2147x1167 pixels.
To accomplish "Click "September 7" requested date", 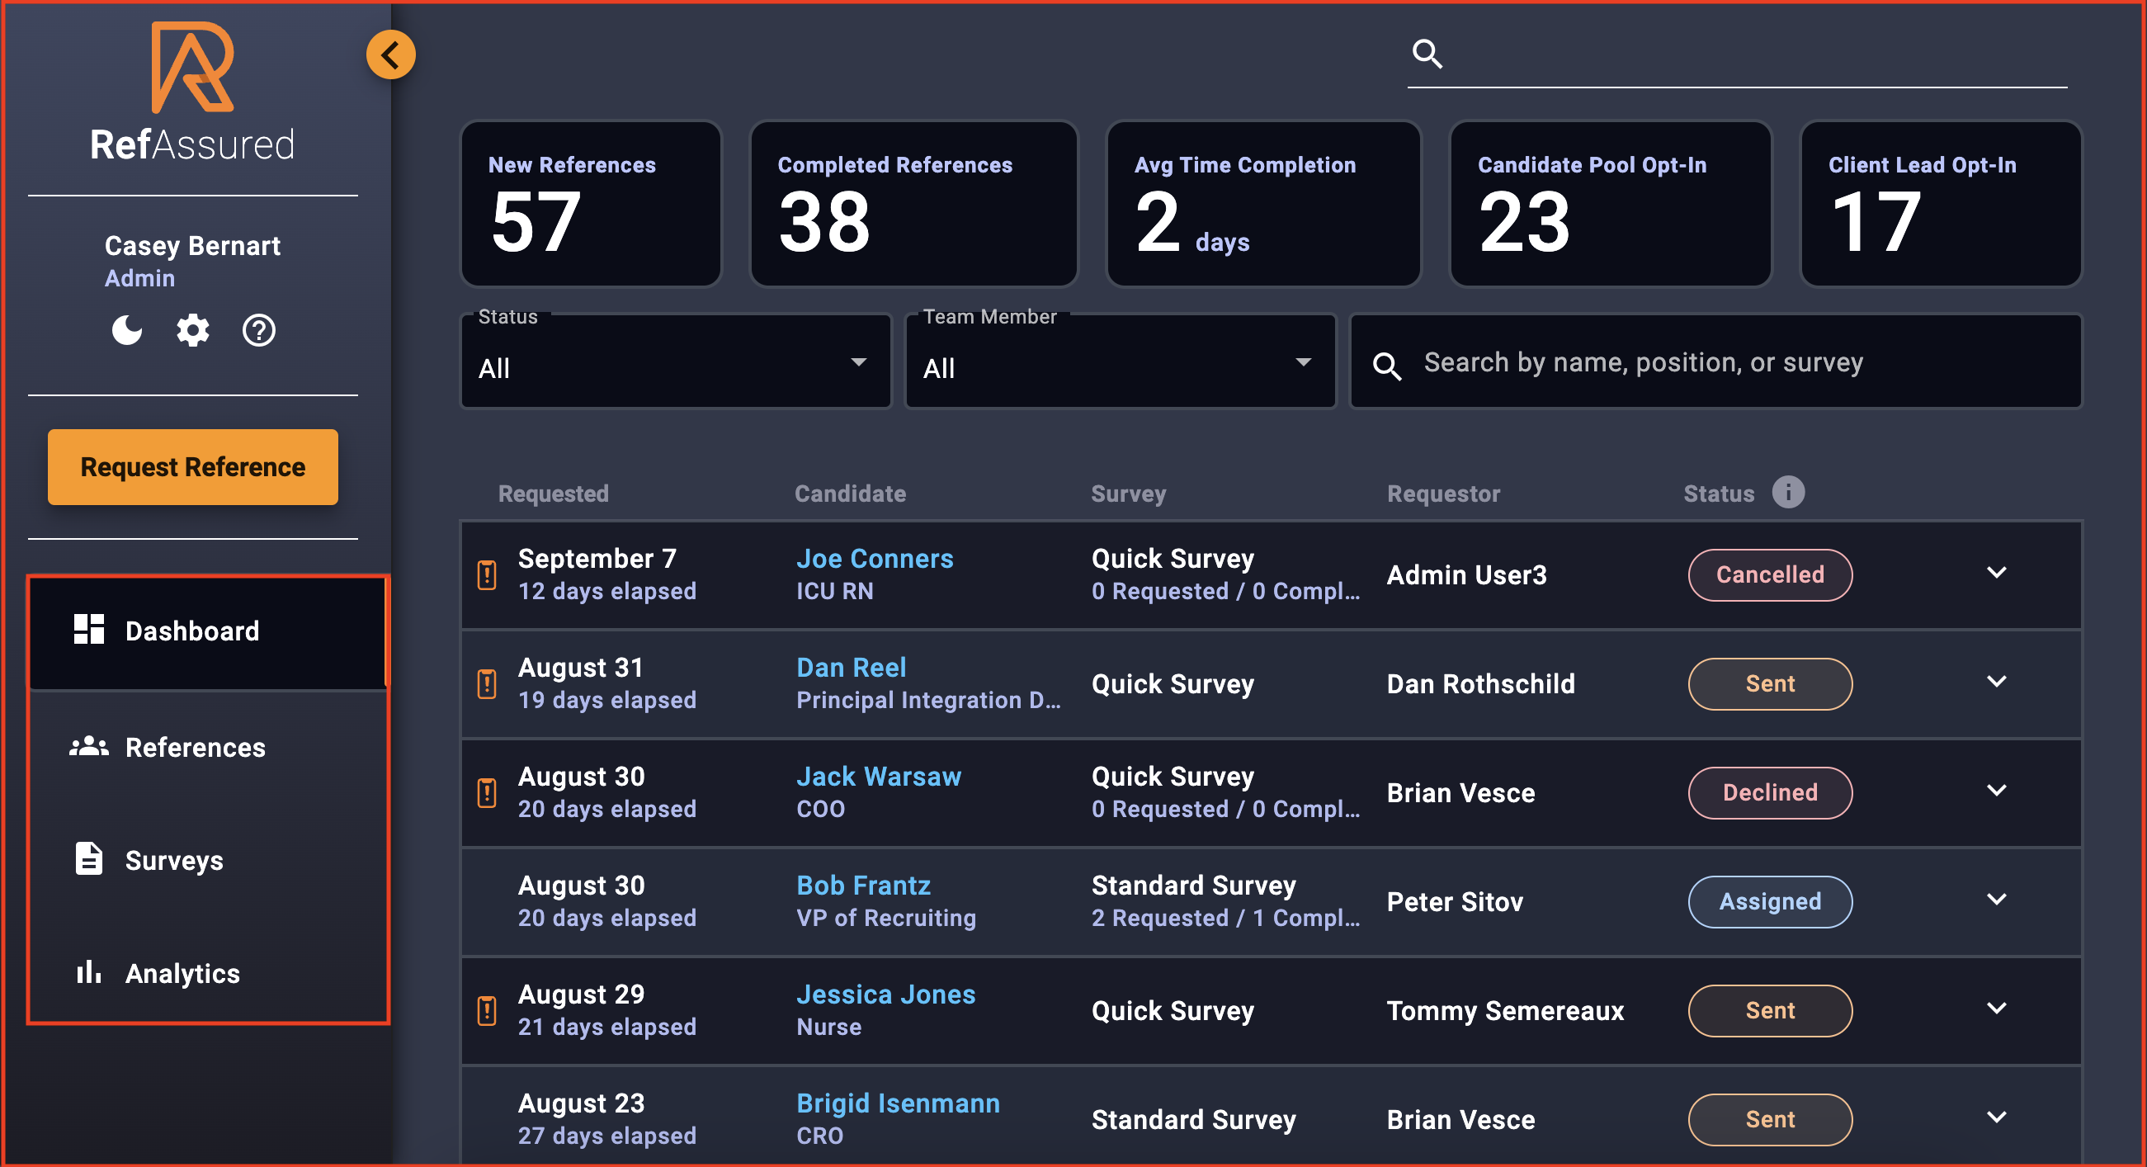I will click(x=597, y=559).
